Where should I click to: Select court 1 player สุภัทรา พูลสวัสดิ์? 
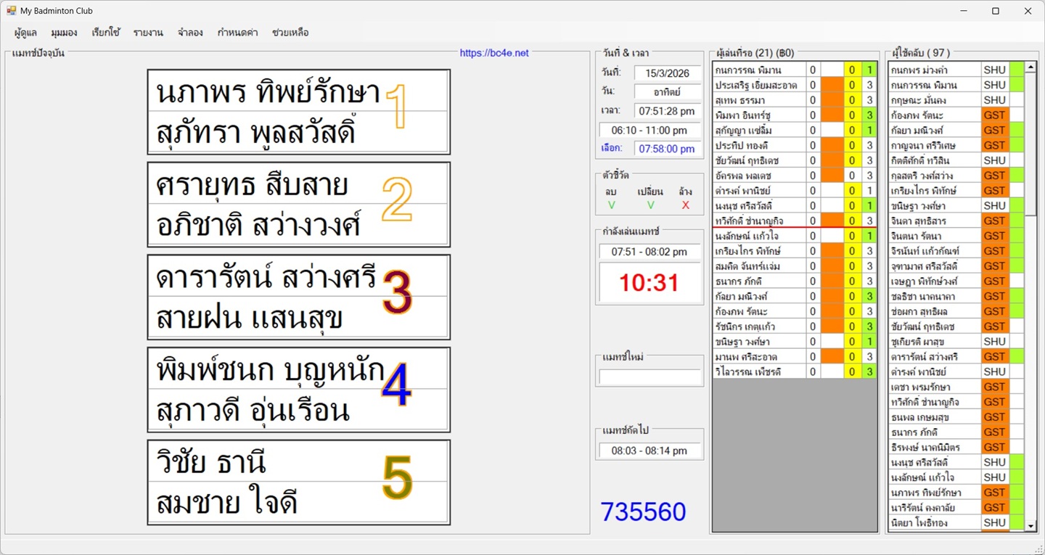click(255, 134)
